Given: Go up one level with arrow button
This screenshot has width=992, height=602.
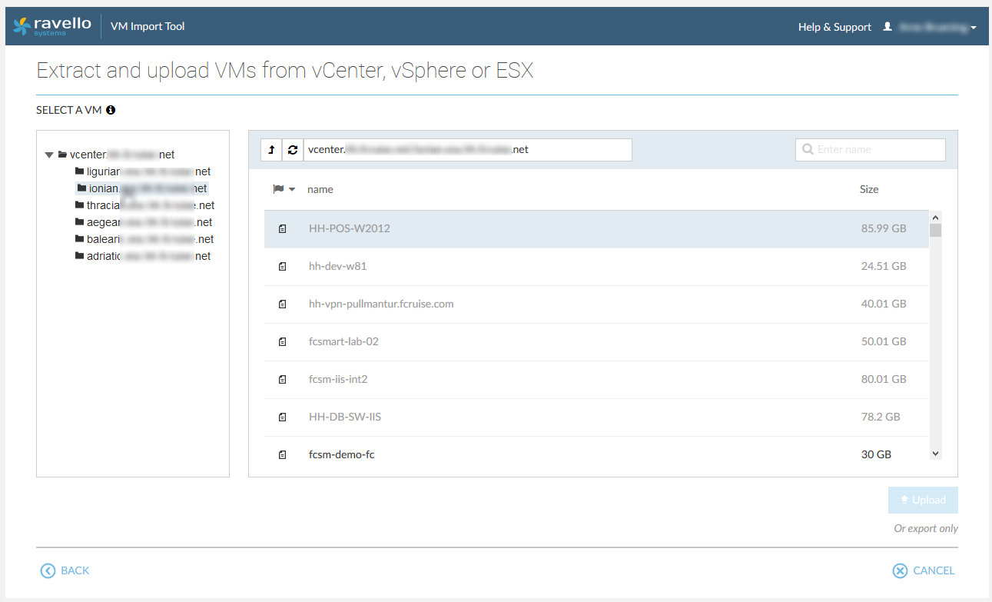Looking at the screenshot, I should point(271,150).
